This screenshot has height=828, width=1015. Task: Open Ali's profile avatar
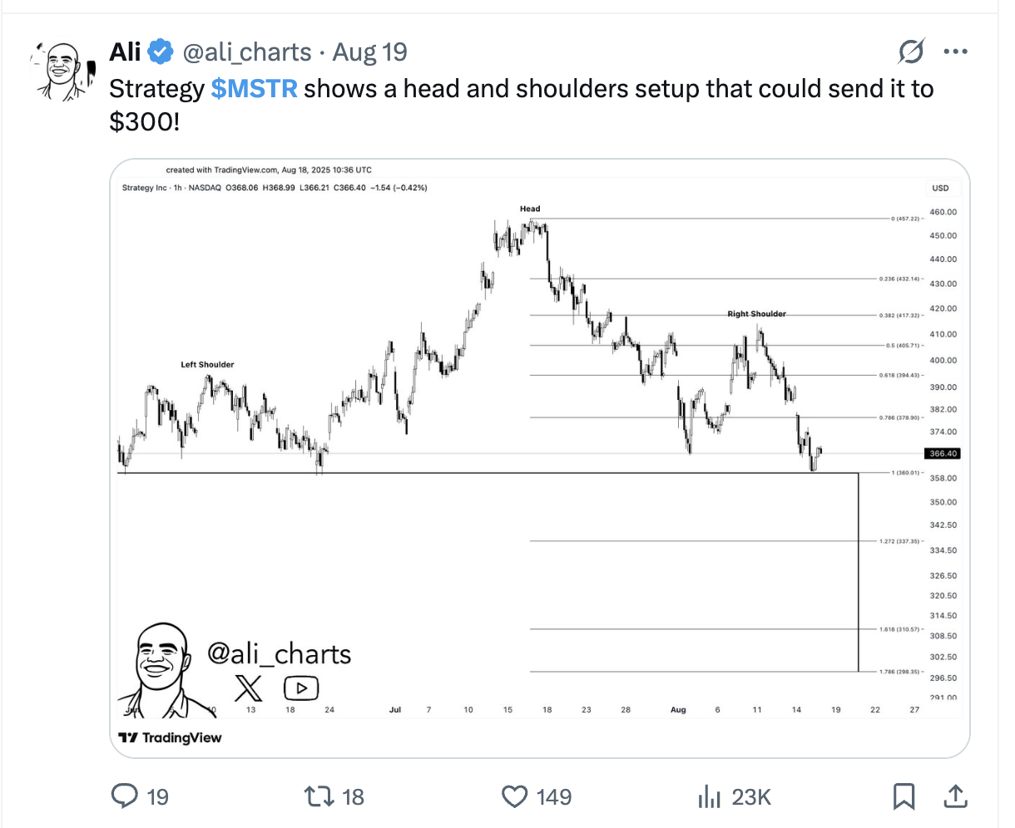click(63, 71)
